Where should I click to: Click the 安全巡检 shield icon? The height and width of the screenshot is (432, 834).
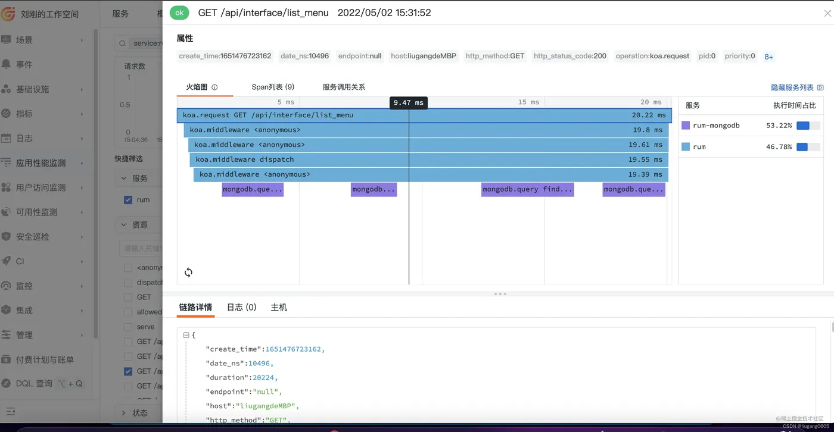(6, 236)
